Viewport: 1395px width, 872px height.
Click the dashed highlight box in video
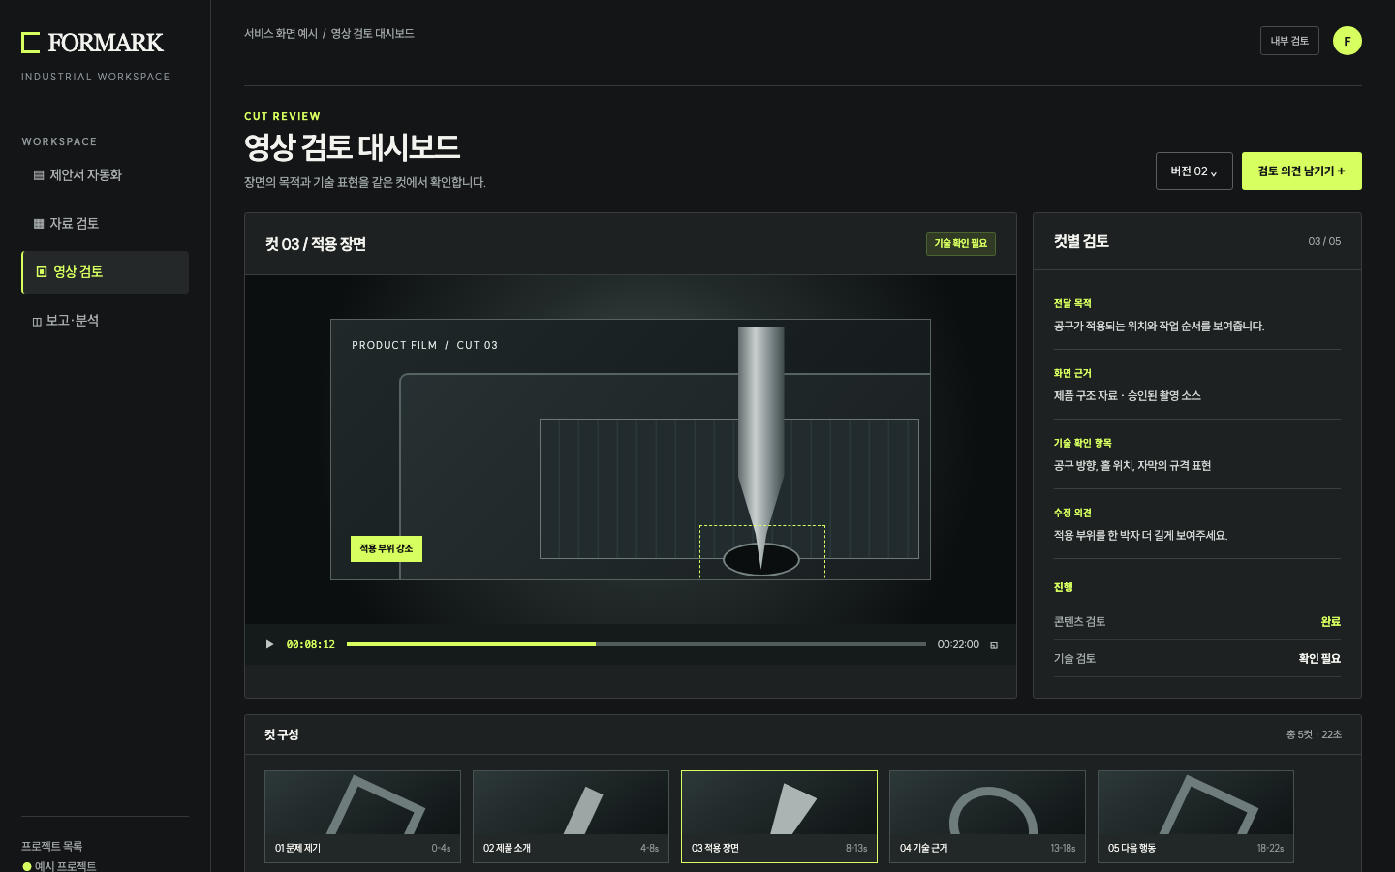point(762,552)
